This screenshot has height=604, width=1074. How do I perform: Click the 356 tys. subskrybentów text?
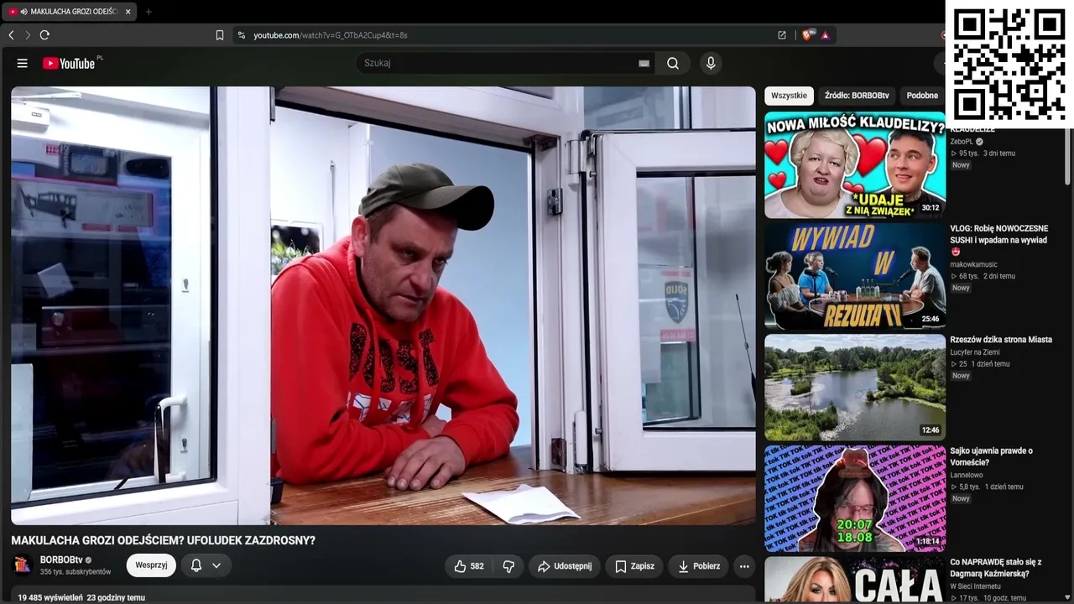point(76,572)
